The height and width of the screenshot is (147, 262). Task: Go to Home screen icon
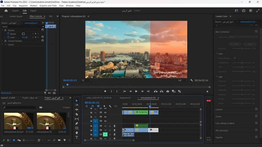pos(6,11)
